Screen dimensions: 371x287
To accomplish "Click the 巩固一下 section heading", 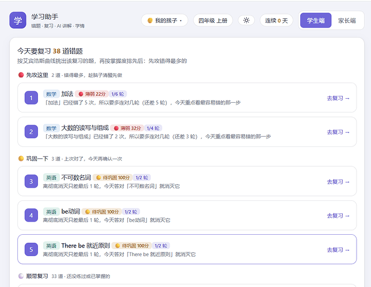I will coord(37,158).
